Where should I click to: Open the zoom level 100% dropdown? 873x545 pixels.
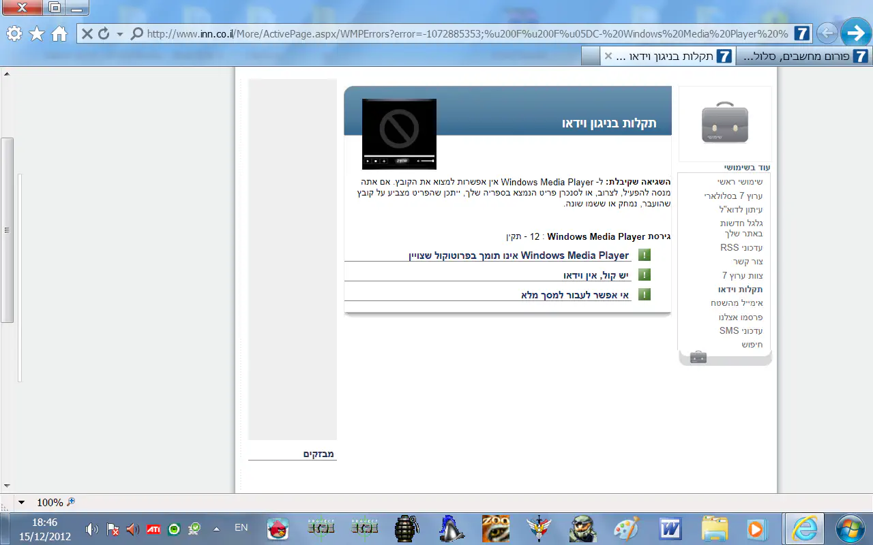[21, 503]
